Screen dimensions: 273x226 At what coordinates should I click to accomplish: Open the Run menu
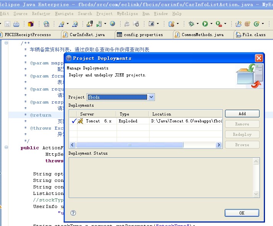coord(146,13)
